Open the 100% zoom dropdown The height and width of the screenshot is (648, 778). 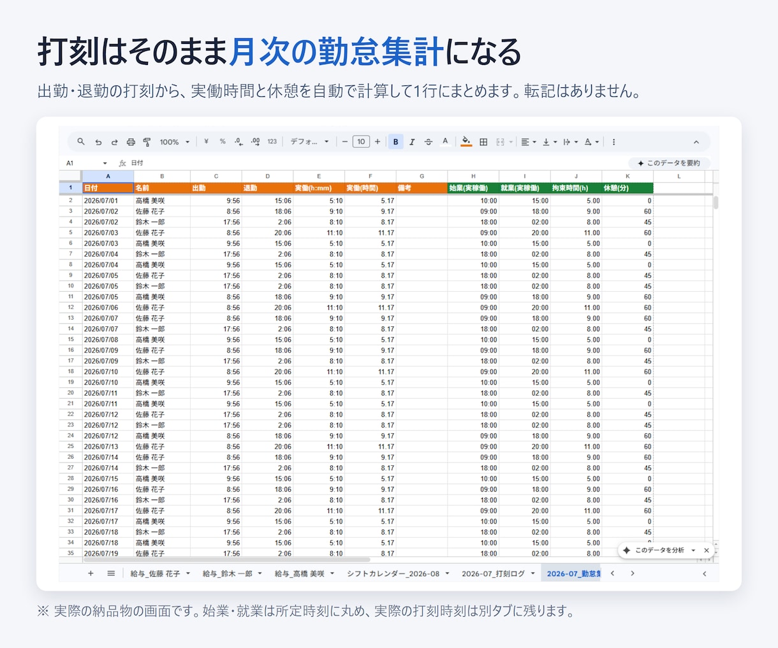175,142
